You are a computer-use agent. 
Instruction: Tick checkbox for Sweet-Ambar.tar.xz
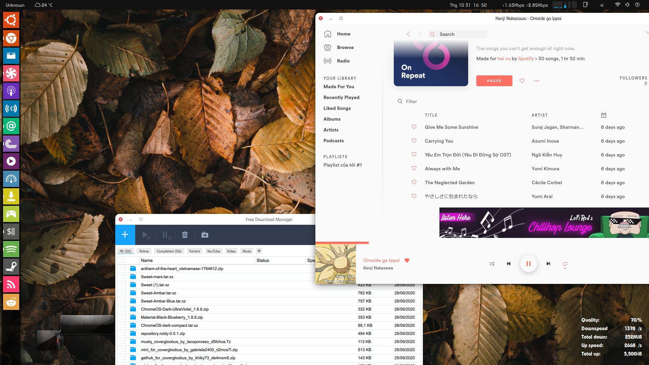pos(123,293)
